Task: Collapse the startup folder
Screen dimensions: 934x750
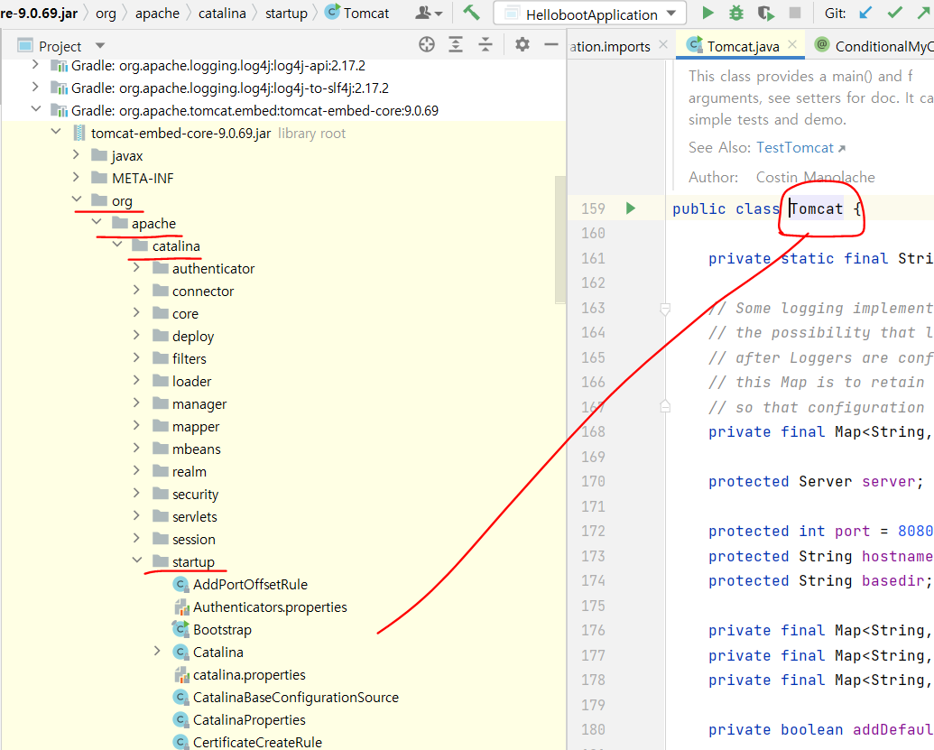Action: (x=137, y=560)
